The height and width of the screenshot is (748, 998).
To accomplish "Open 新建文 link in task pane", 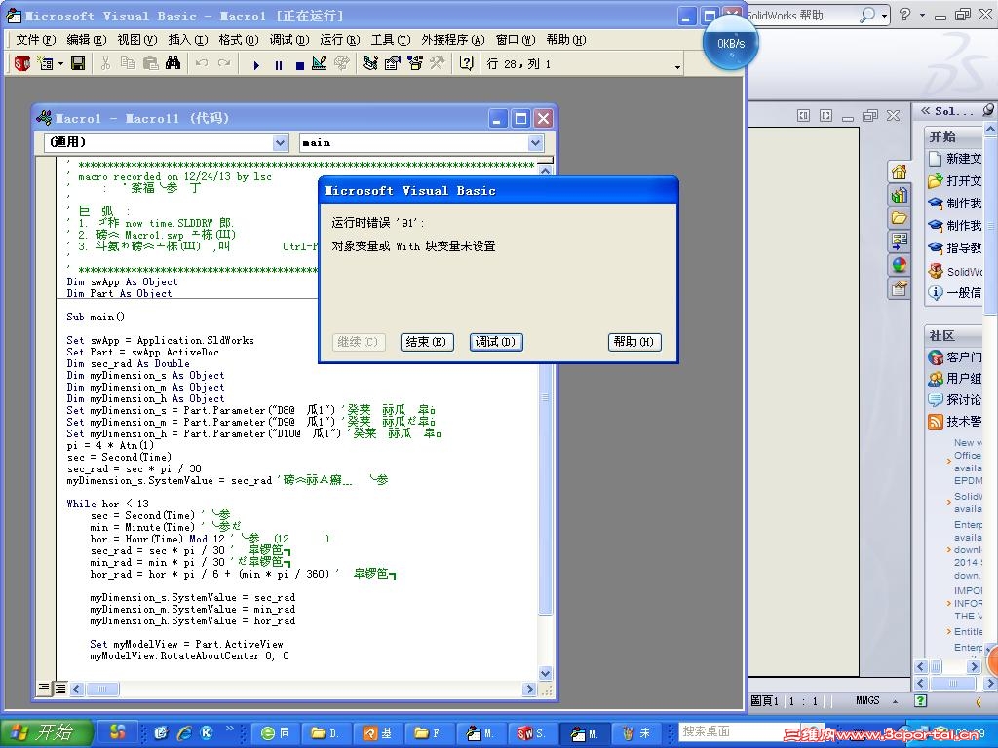I will [x=955, y=159].
